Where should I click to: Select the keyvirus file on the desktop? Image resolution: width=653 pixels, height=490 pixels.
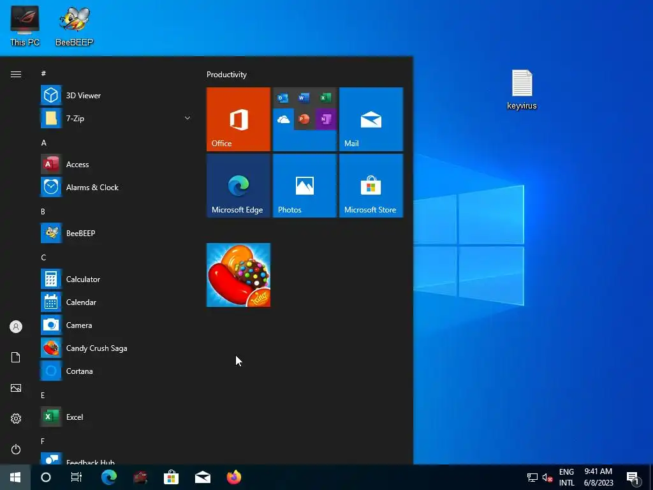pos(522,89)
